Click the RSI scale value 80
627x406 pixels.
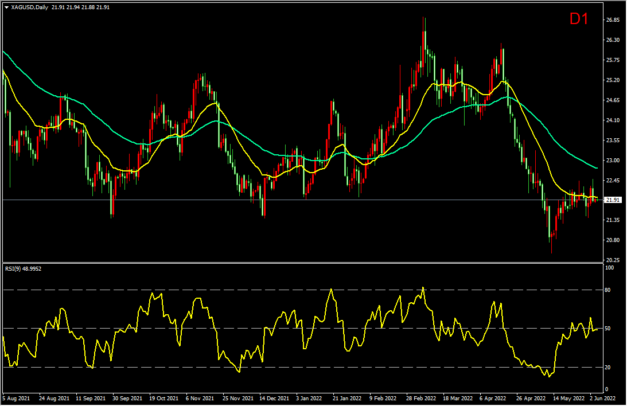tap(608, 290)
